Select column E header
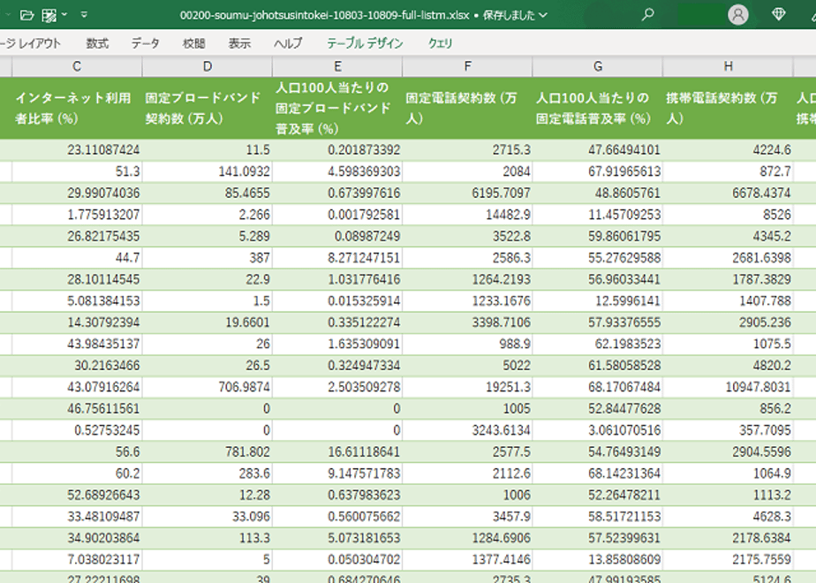Screen dimensions: 816x583 coord(337,66)
